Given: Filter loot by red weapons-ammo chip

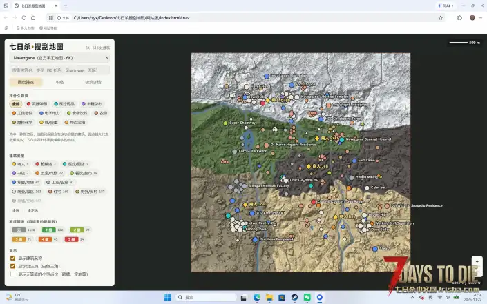Looking at the screenshot, I should click(x=37, y=104).
